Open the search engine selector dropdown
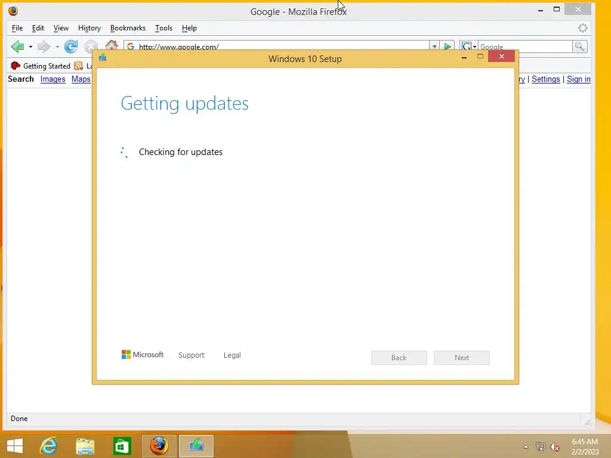This screenshot has width=611, height=458. [x=469, y=47]
